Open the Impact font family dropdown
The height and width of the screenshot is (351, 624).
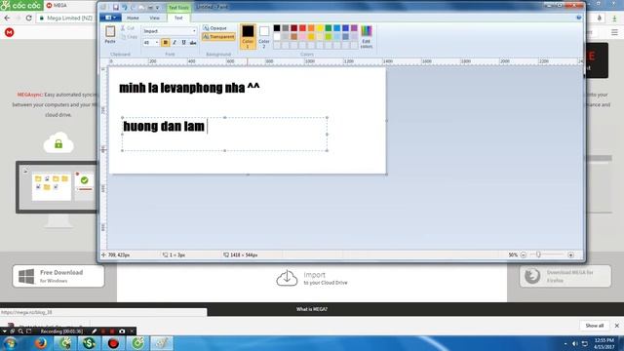194,31
